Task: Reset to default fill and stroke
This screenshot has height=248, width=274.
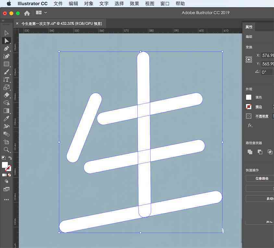Action: point(4,158)
